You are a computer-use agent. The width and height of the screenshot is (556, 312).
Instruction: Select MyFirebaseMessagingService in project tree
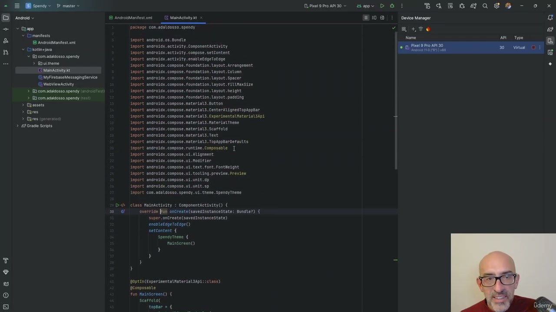tap(67, 77)
